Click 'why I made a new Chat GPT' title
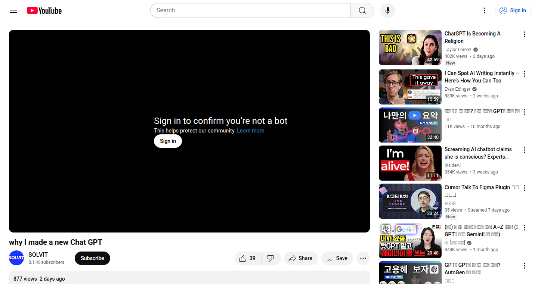The image size is (538, 284). 56,242
